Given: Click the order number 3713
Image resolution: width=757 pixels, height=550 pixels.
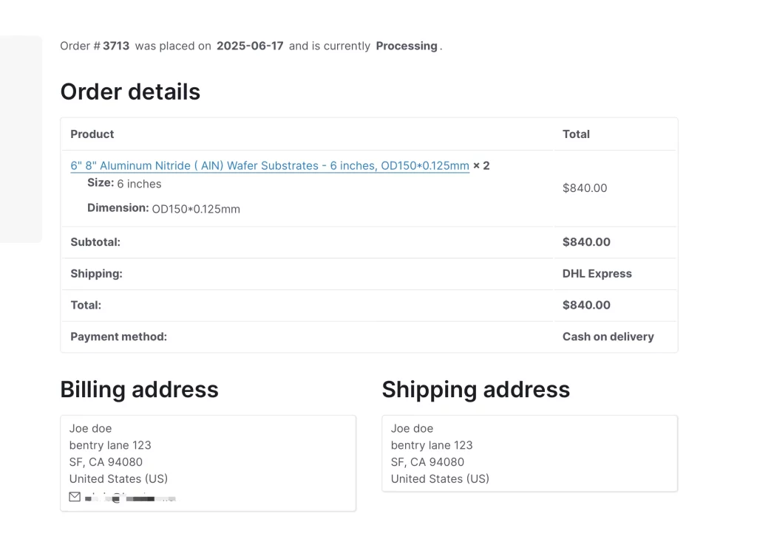Looking at the screenshot, I should (116, 47).
